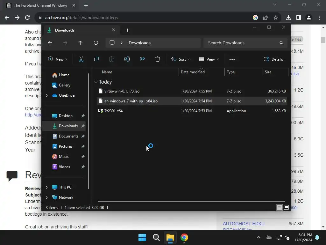Screen dimensions: 326x245
Task: Click the Rename icon in Explorer toolbar
Action: pyautogui.click(x=127, y=59)
